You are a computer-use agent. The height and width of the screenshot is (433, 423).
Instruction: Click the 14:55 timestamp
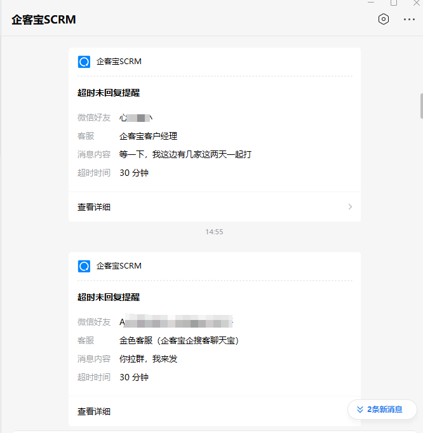click(x=214, y=232)
